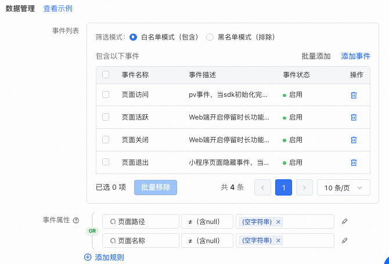389x264 pixels.
Task: Click 添加规则 to add a rule
Action: tap(104, 257)
